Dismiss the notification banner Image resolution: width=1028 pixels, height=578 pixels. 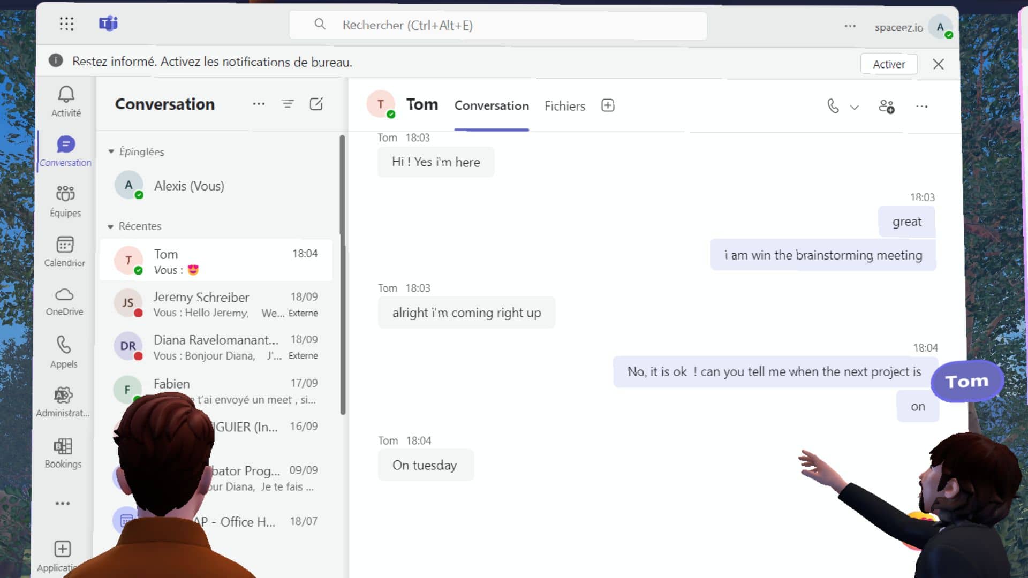(x=938, y=64)
